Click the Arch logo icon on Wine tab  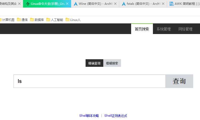pyautogui.click(x=75, y=4)
